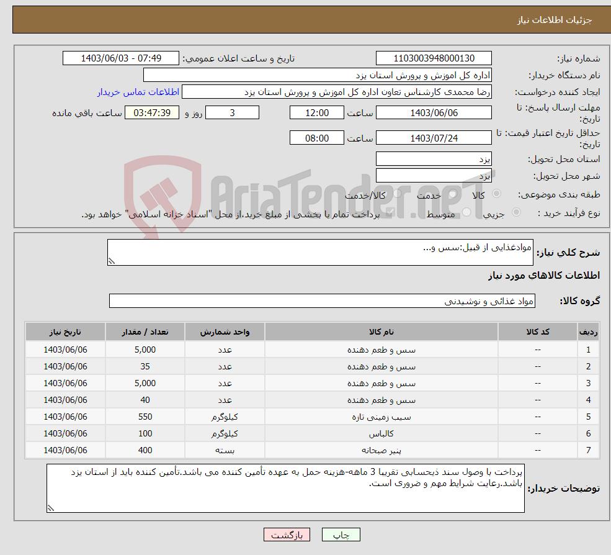The image size is (611, 555).
Task: Select پنیر صبحانه item name
Action: tap(381, 451)
